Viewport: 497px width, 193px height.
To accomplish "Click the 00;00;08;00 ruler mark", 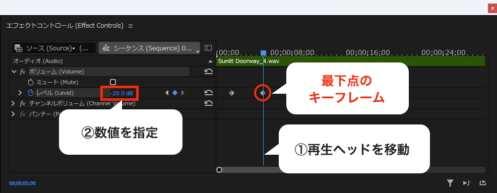I will click(292, 52).
